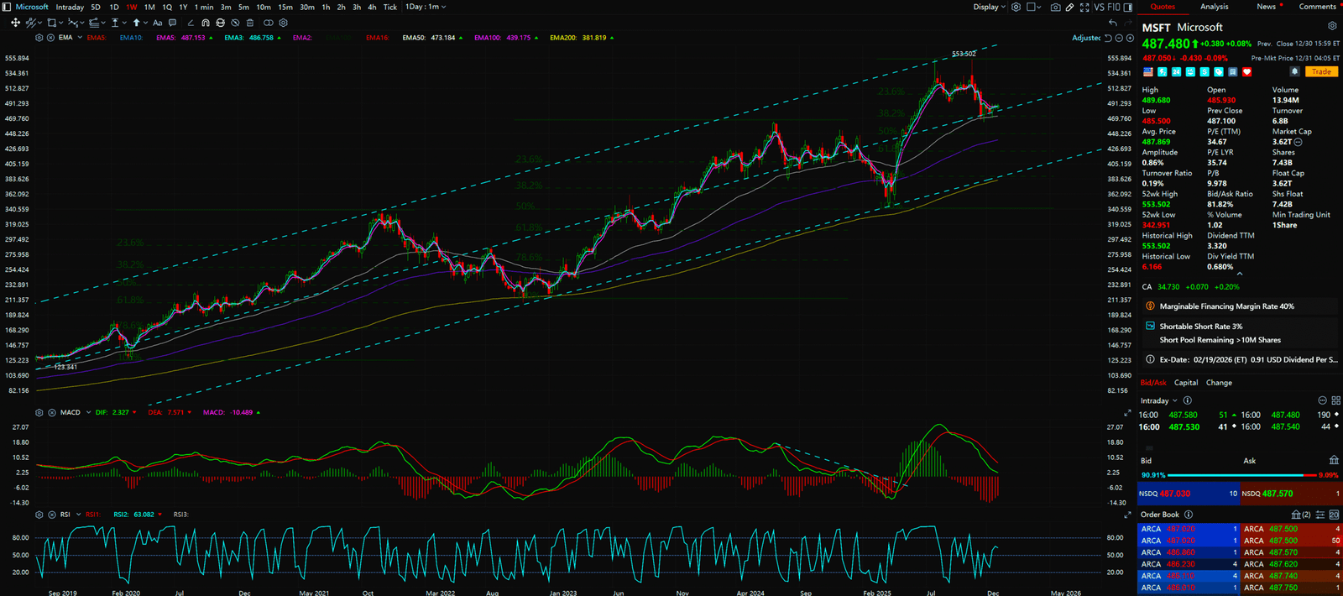Click the price alert bell icon
The width and height of the screenshot is (1343, 596).
click(1294, 71)
